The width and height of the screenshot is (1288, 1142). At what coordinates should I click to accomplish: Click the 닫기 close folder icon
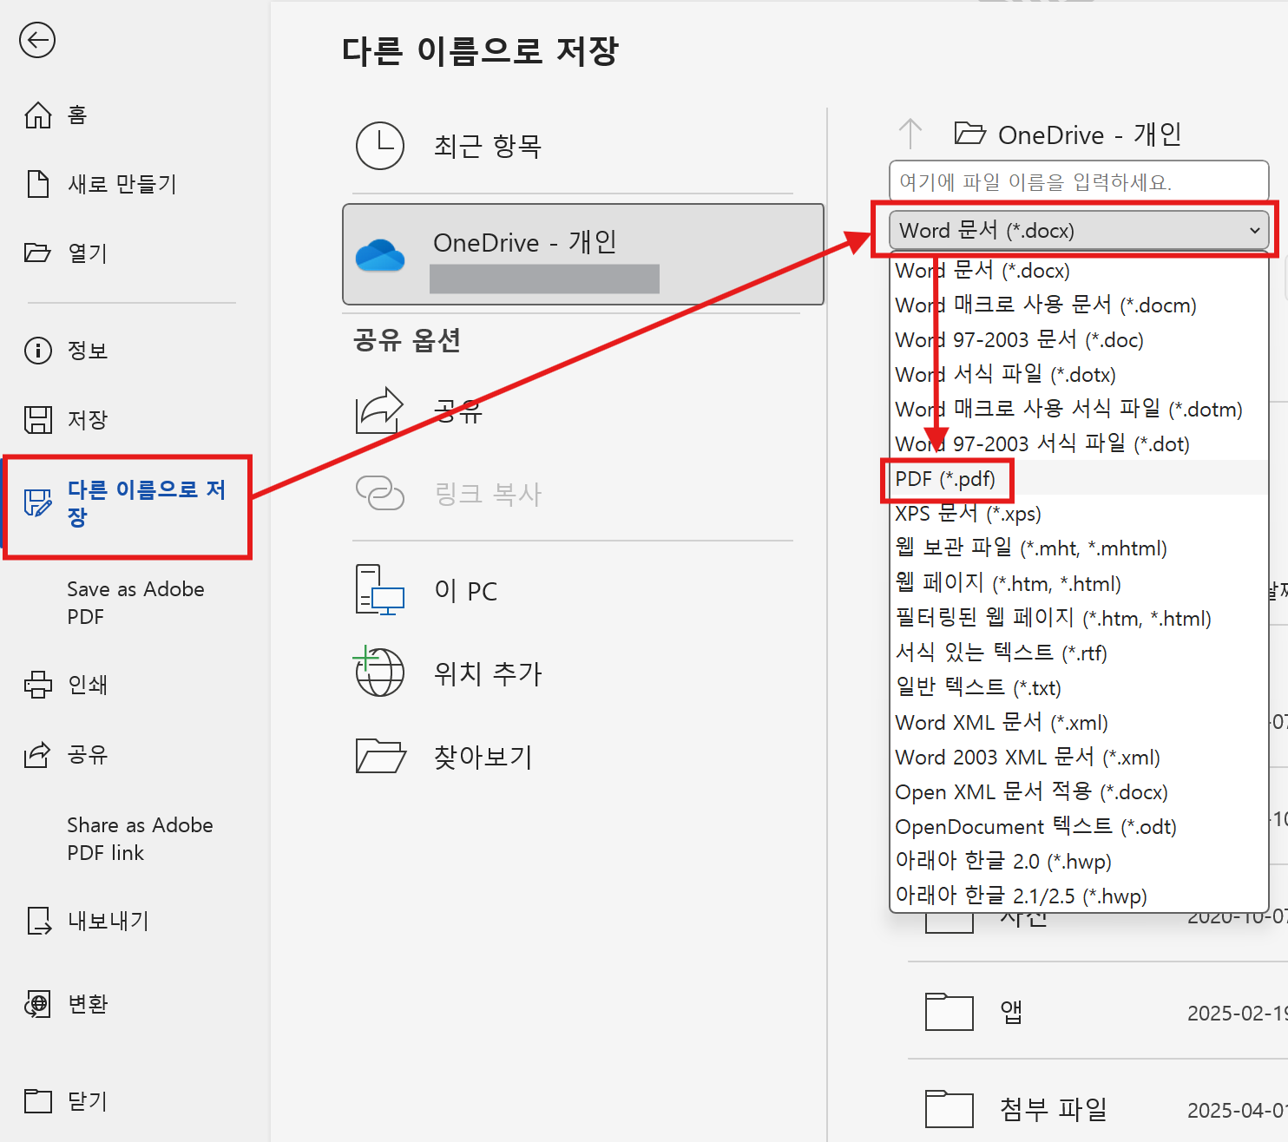pyautogui.click(x=37, y=1101)
